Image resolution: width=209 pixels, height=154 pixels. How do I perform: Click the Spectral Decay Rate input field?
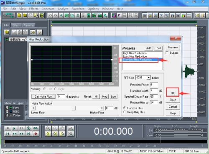(154, 96)
